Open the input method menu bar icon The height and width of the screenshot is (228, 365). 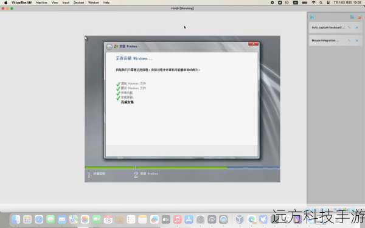(x=296, y=2)
